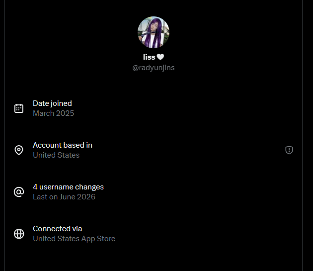Open the purple-haired profile picture
The height and width of the screenshot is (271, 313).
154,32
